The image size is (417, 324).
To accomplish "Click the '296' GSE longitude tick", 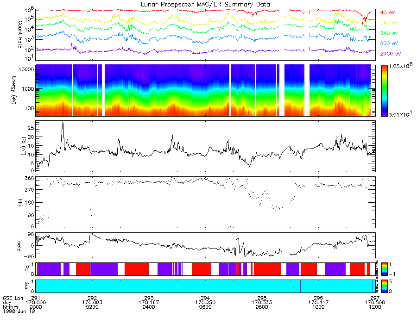I will click(x=319, y=298).
